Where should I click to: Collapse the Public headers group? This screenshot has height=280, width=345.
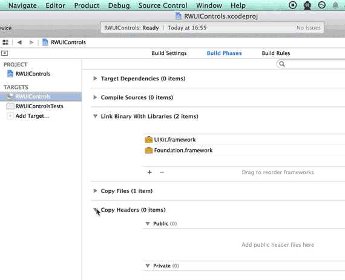tap(148, 224)
